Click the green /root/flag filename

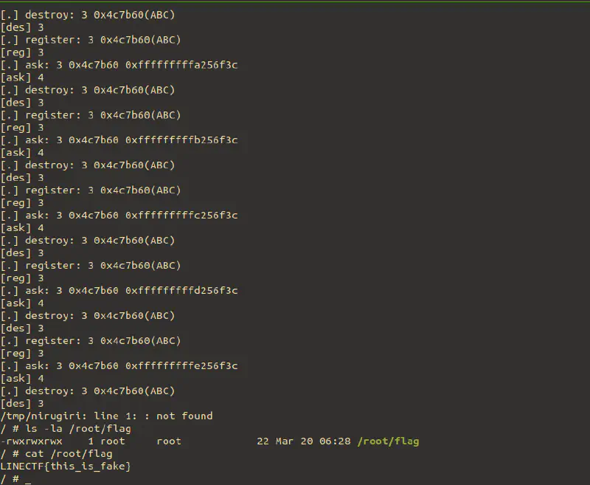pyautogui.click(x=388, y=441)
